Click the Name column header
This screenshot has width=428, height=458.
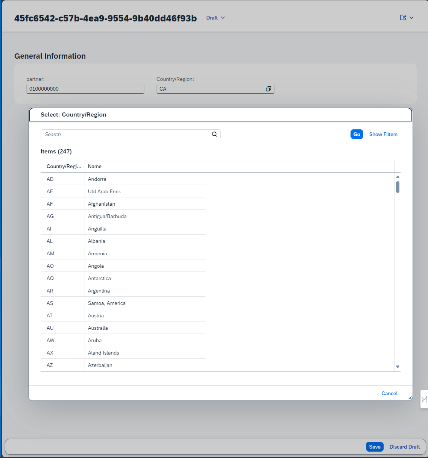[95, 166]
